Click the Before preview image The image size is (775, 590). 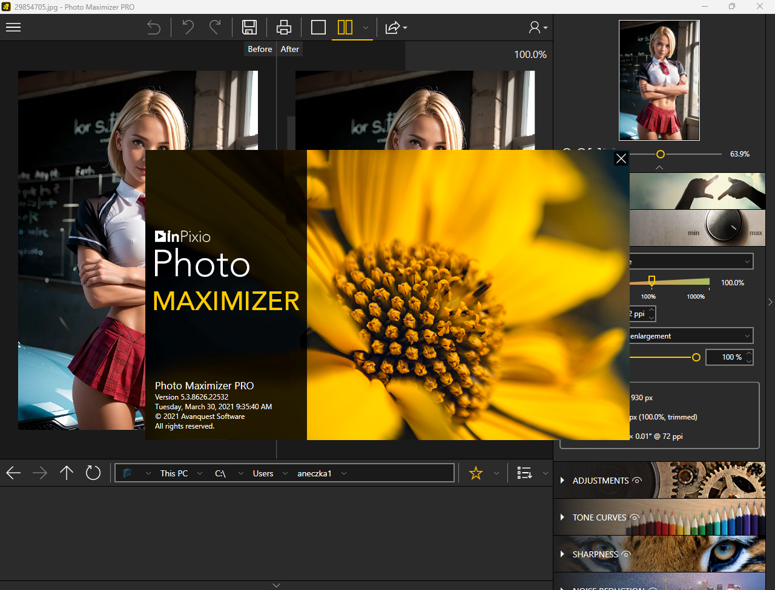click(x=138, y=250)
